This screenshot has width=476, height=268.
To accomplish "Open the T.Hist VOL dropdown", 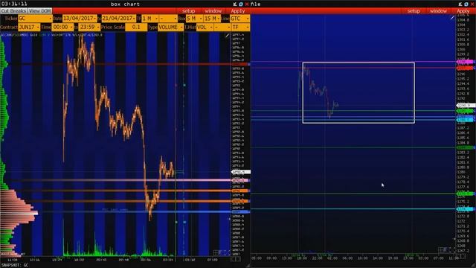I will tap(205, 27).
